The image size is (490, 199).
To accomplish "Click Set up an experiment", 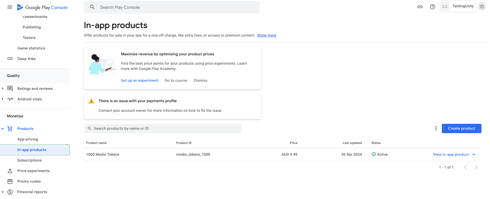I will click(139, 80).
